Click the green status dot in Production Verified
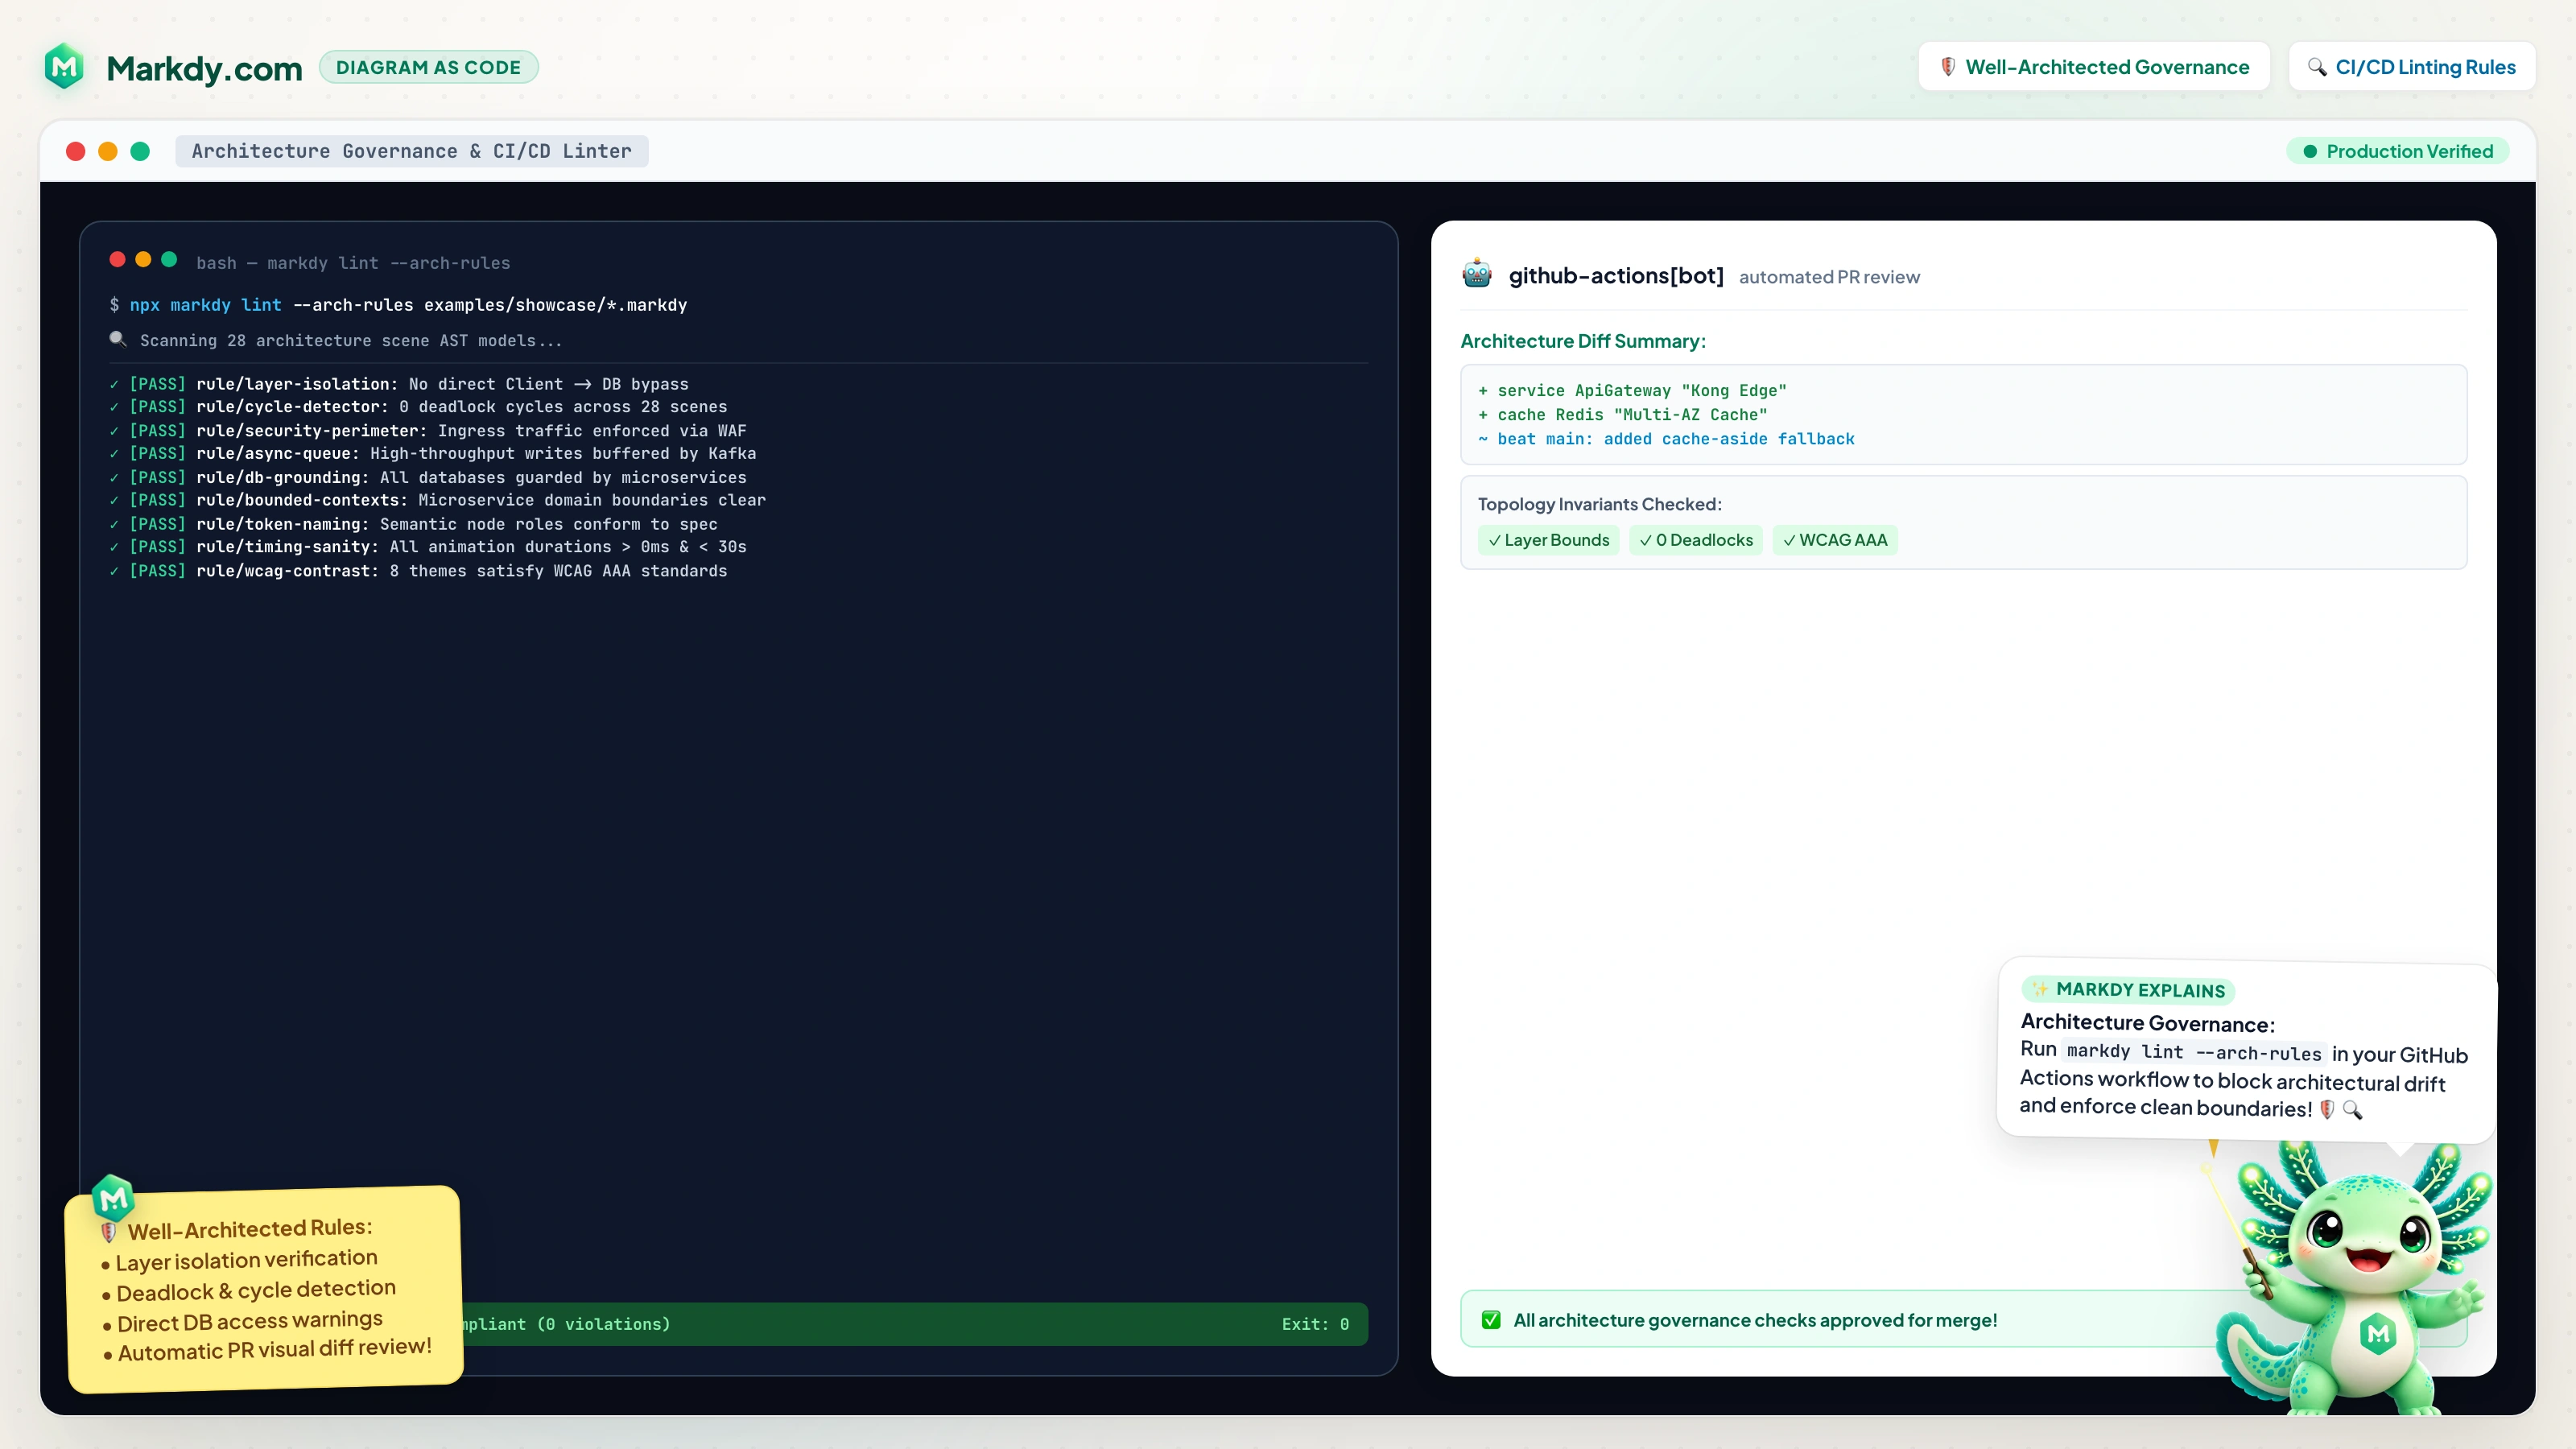2576x1449 pixels. coord(2310,152)
